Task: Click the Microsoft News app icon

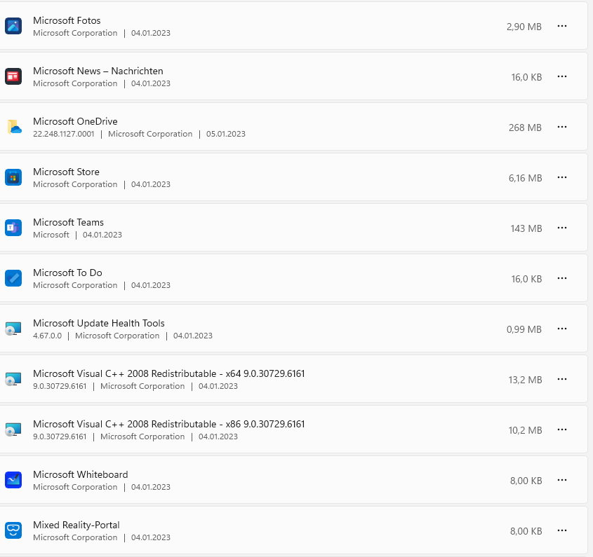Action: pos(13,76)
